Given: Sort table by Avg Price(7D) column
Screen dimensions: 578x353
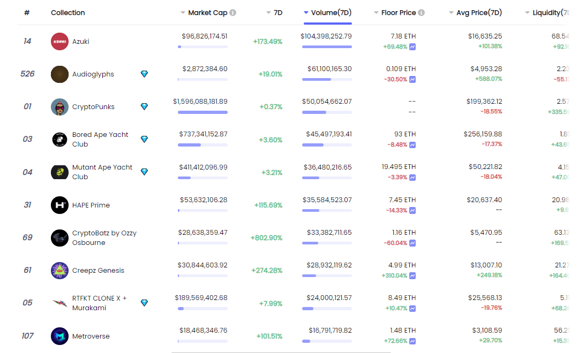Looking at the screenshot, I should pyautogui.click(x=476, y=12).
